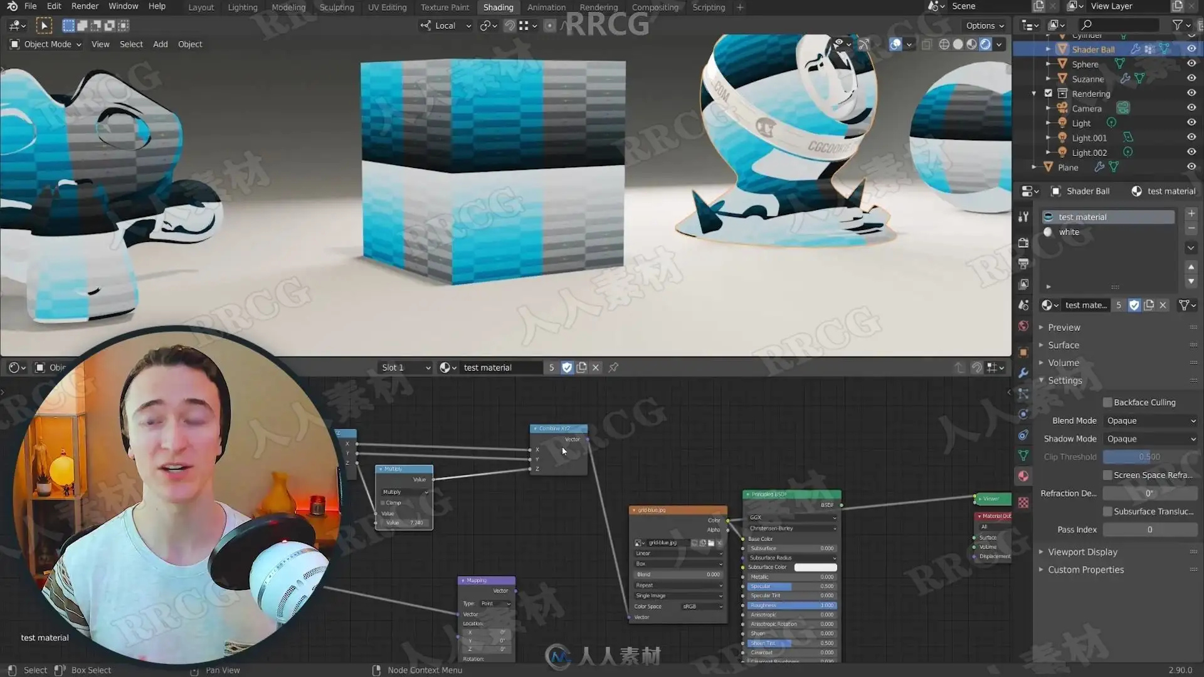The image size is (1204, 677).
Task: Hide Light.002 in the outliner
Action: click(1191, 152)
